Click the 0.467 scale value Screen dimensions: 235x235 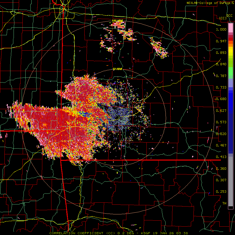pos(221,145)
